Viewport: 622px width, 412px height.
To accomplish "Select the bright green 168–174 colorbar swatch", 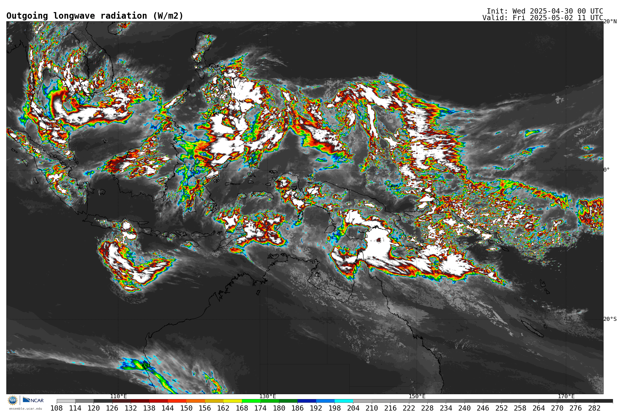I will (251, 401).
